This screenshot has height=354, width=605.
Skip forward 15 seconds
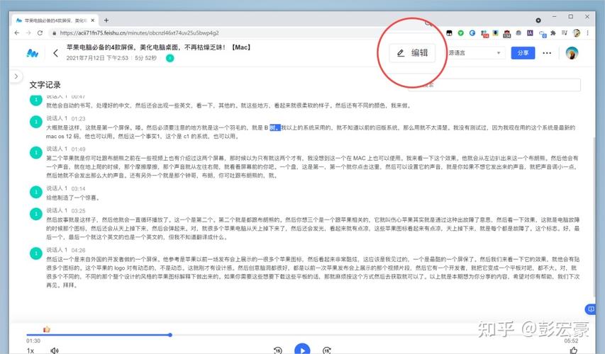coord(327,350)
